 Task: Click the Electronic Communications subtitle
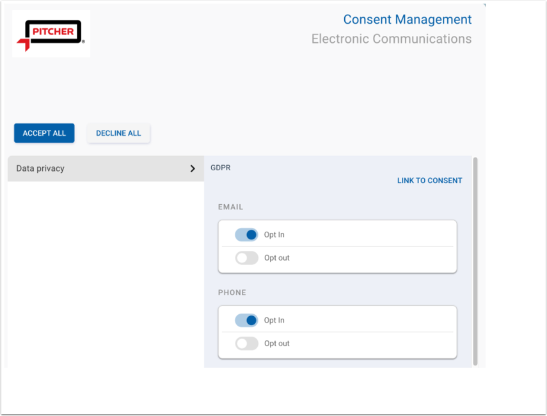391,39
